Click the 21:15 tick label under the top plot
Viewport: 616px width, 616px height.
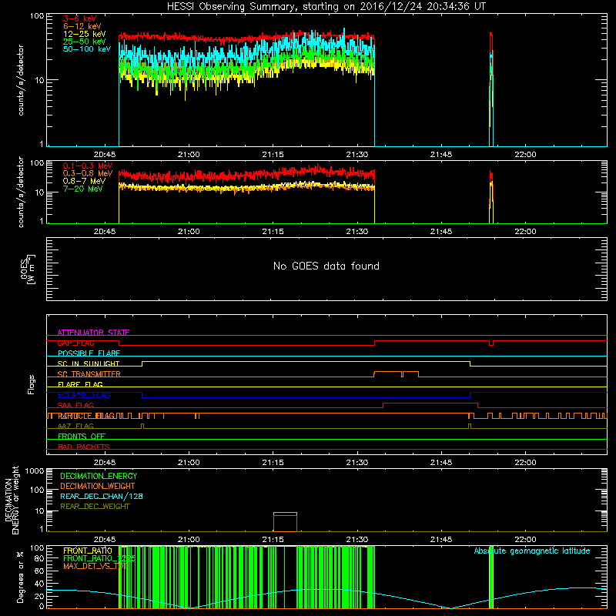click(273, 155)
